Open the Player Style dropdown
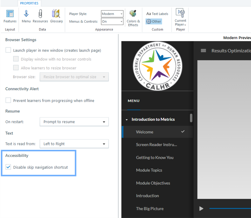 click(x=112, y=14)
